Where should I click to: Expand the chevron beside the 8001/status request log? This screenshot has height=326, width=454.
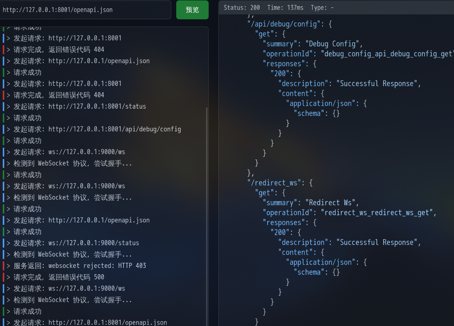[9, 107]
